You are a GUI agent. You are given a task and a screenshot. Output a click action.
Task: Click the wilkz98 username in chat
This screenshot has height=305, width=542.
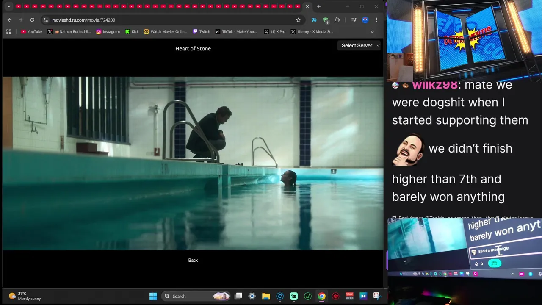435,84
